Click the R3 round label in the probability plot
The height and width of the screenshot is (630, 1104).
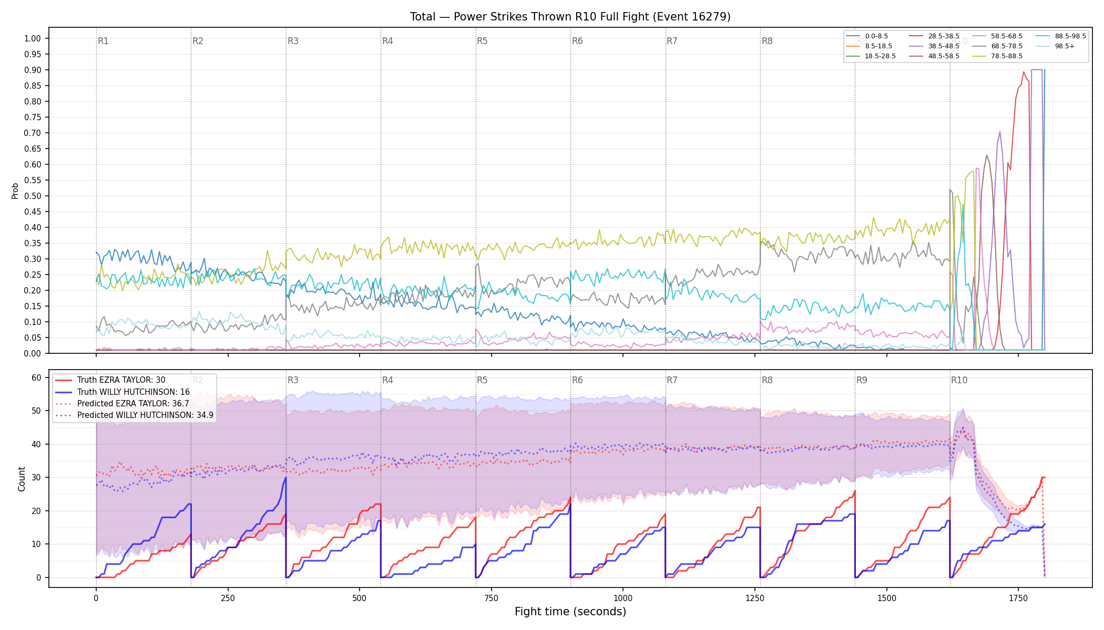[293, 41]
